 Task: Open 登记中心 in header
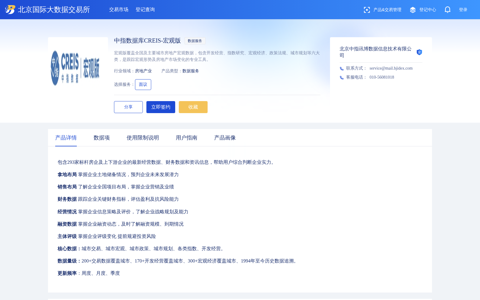(428, 10)
